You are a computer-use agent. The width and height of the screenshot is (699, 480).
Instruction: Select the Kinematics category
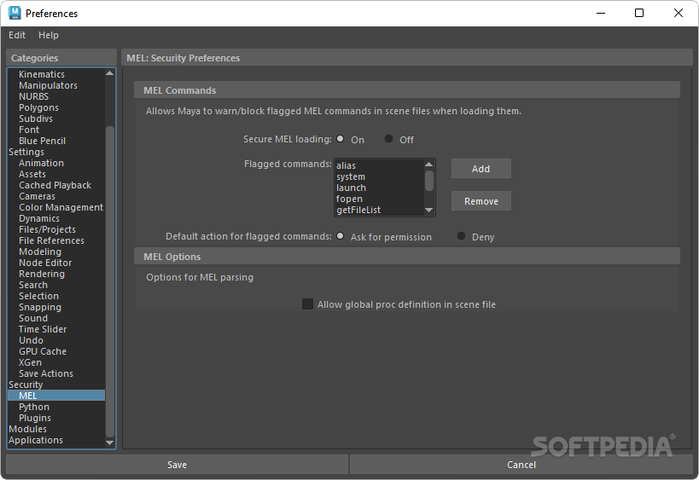click(56, 74)
